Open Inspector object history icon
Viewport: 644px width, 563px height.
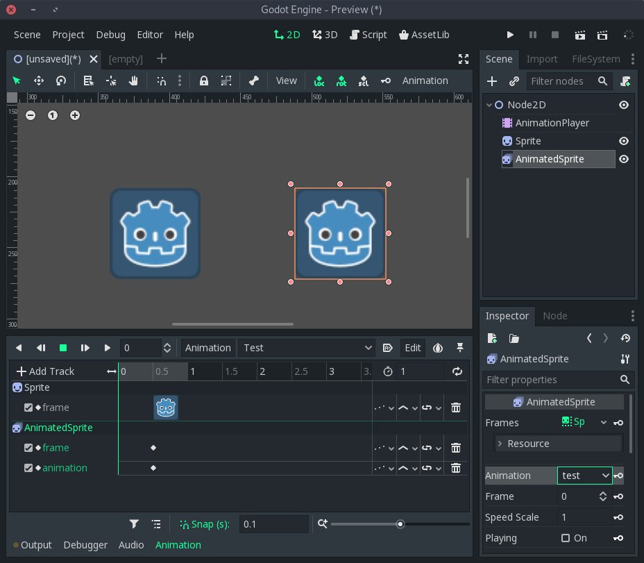click(x=625, y=338)
